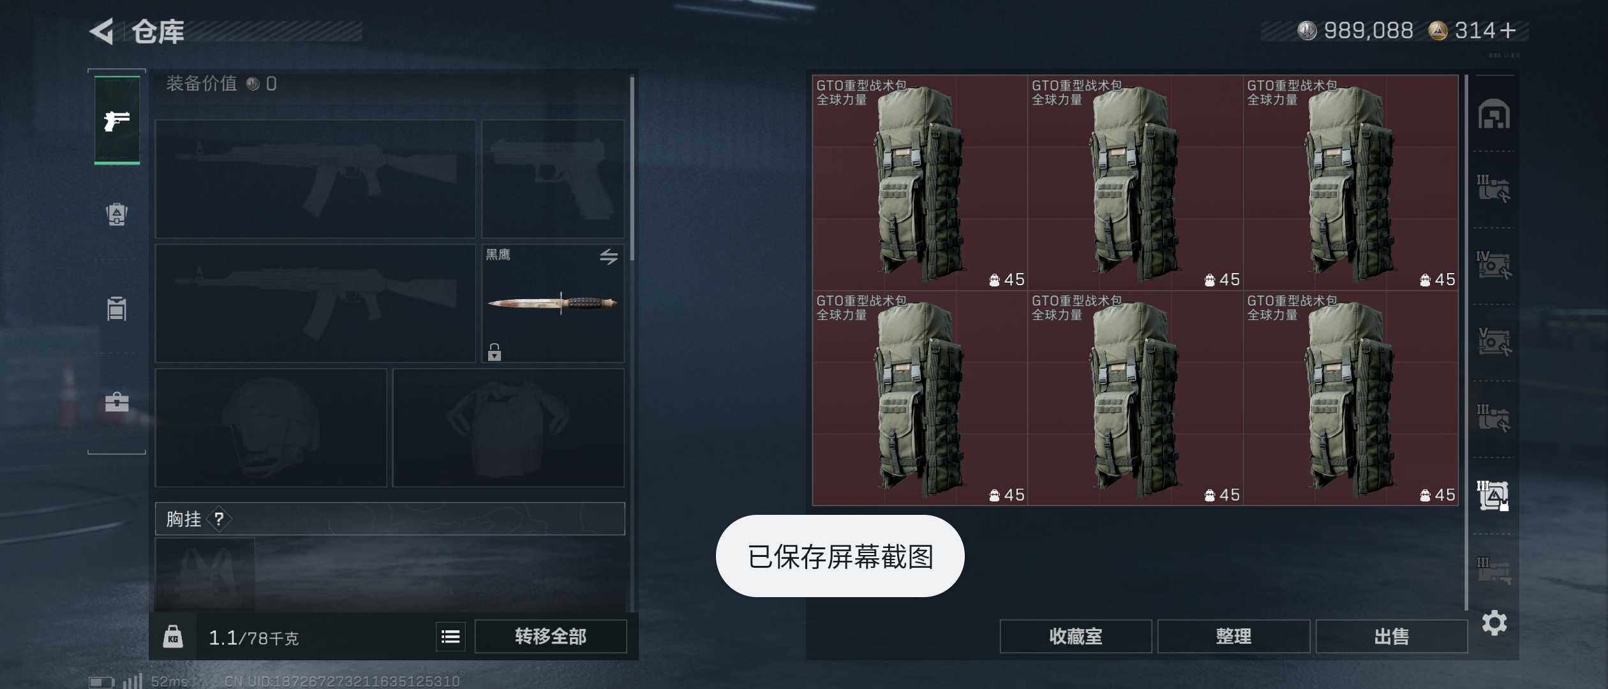Select the IV expansion storage box icon
The height and width of the screenshot is (689, 1608).
(x=1494, y=265)
